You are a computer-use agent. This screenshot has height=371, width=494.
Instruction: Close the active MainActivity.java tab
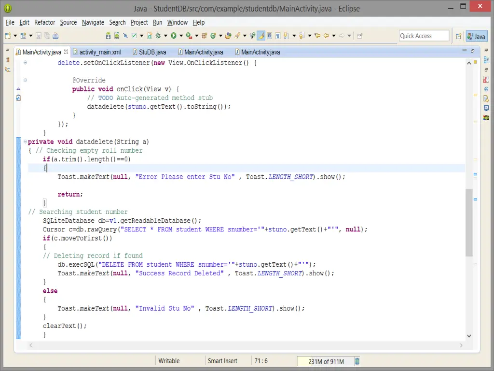(66, 52)
